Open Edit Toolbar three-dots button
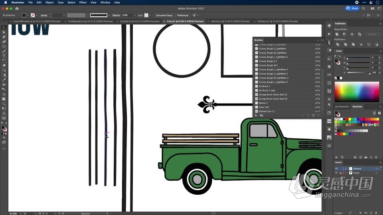 (x=4, y=149)
